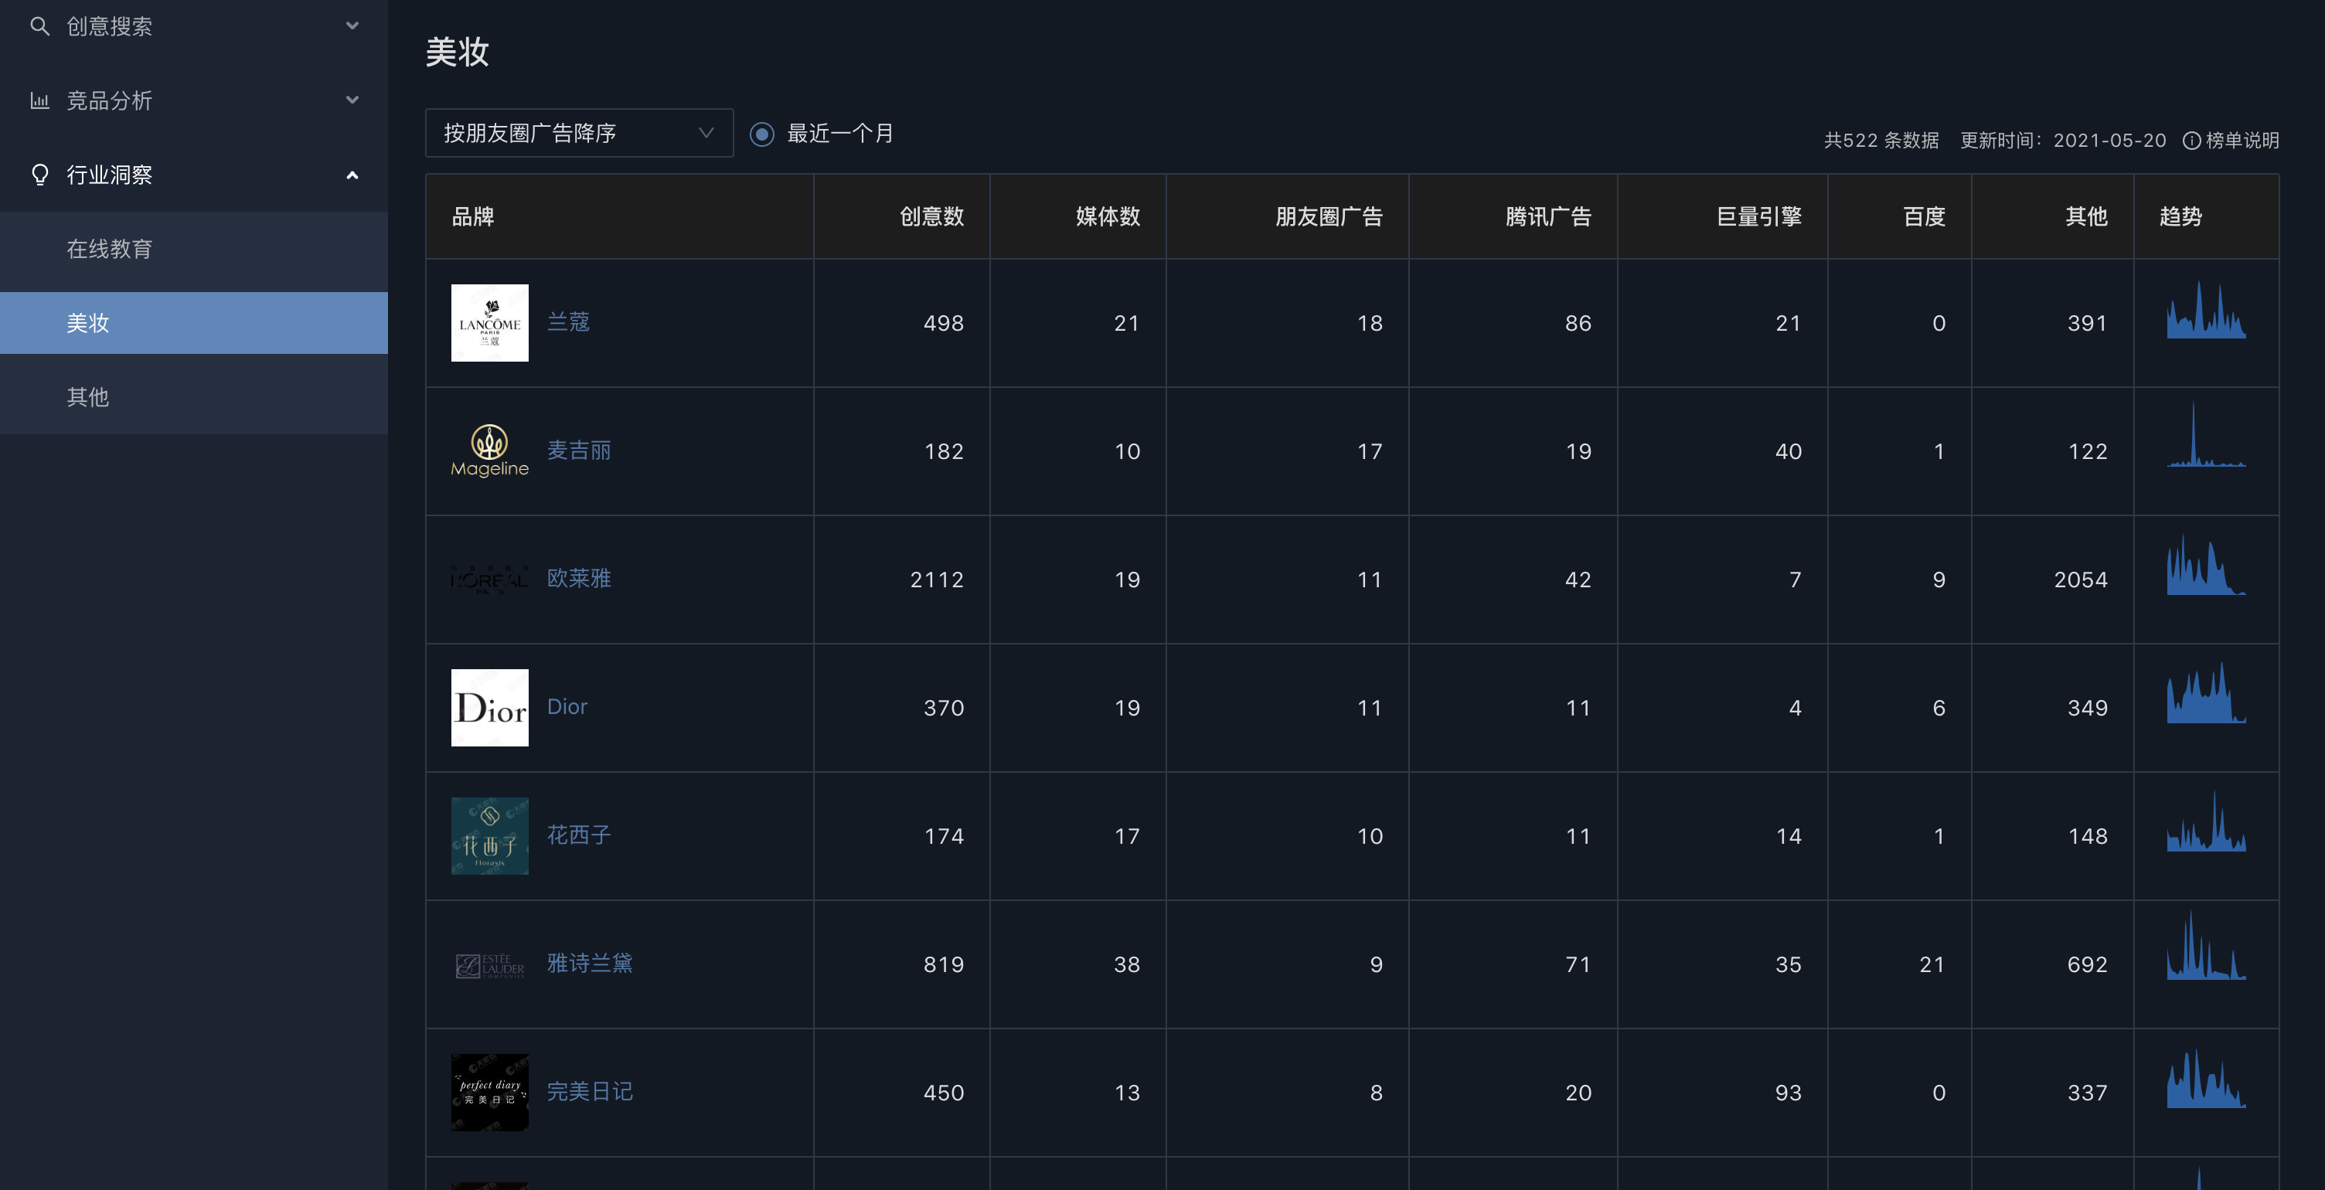Open the 欧莱雅 brand link

(x=578, y=578)
